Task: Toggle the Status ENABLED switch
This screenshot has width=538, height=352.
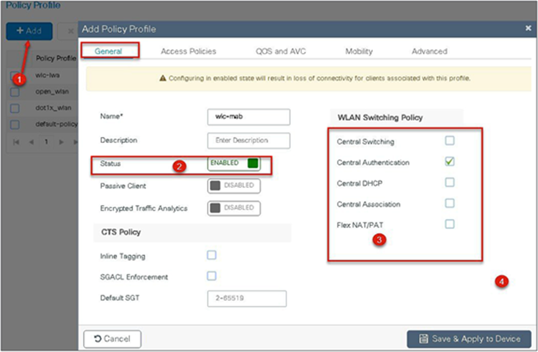Action: 234,164
